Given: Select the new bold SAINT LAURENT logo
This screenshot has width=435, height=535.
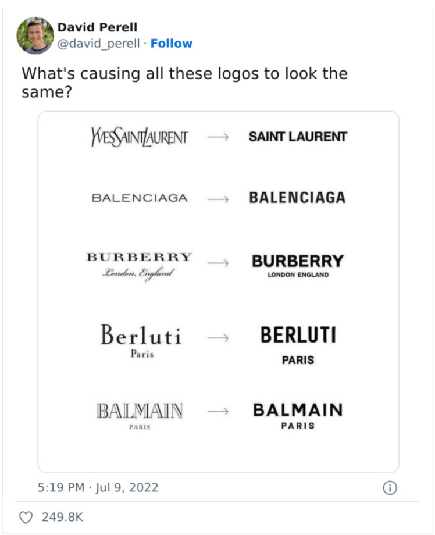Looking at the screenshot, I should point(298,137).
